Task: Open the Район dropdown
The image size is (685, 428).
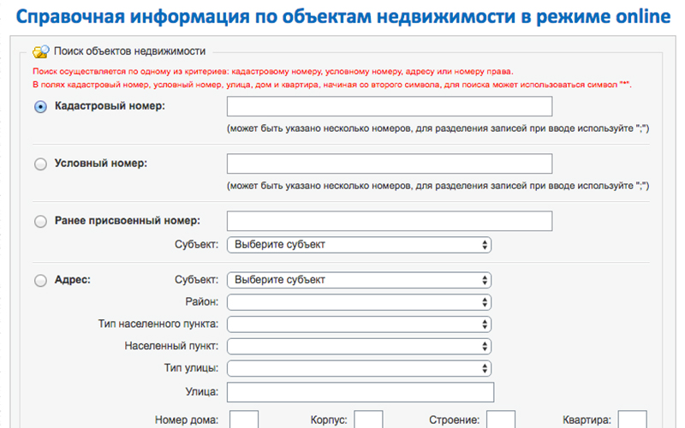Action: (x=359, y=302)
